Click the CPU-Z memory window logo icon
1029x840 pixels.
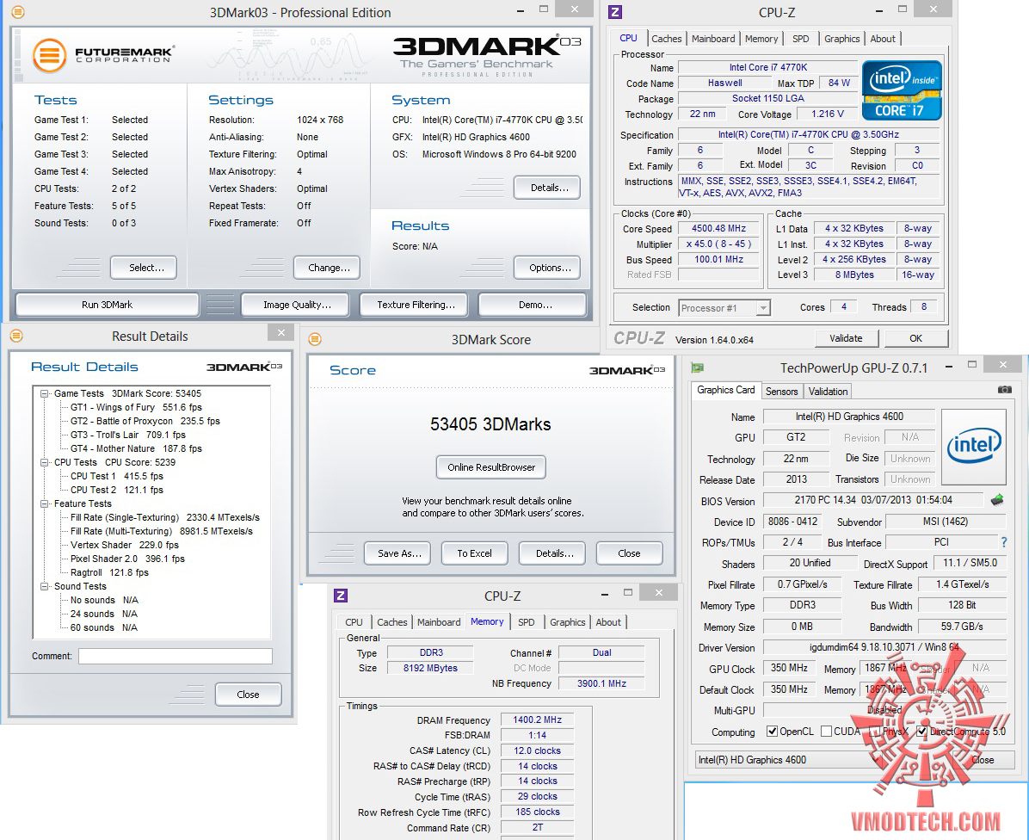pyautogui.click(x=341, y=596)
